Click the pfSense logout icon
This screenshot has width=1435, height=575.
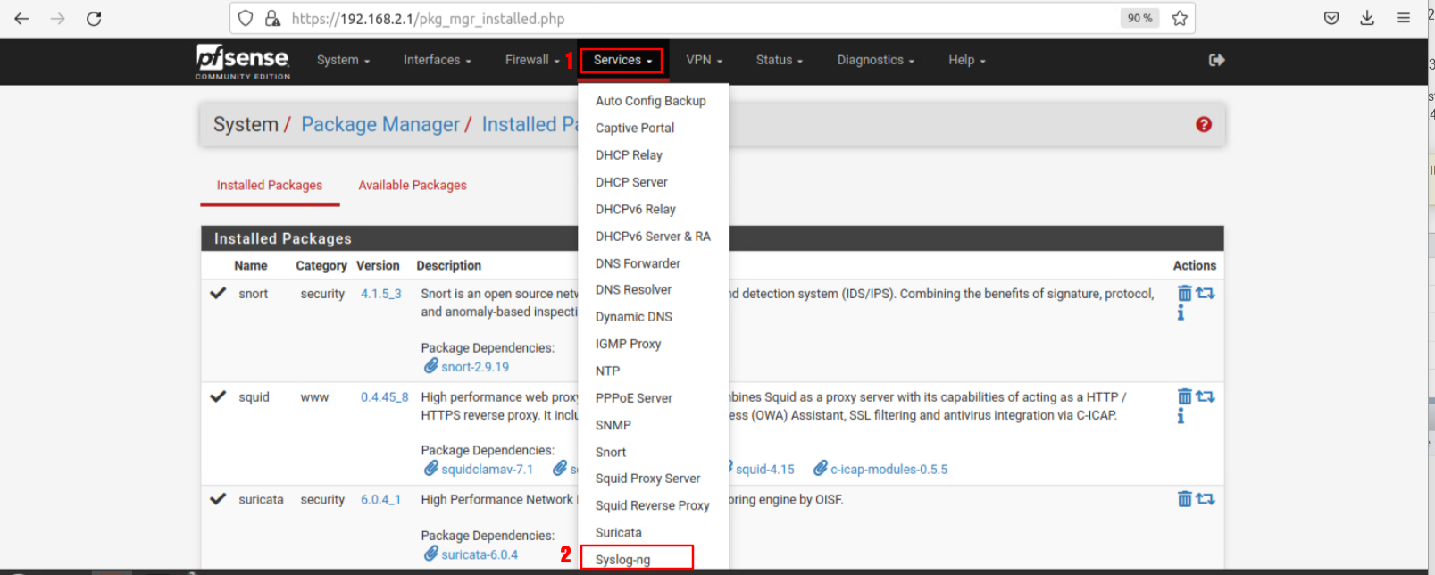1216,60
